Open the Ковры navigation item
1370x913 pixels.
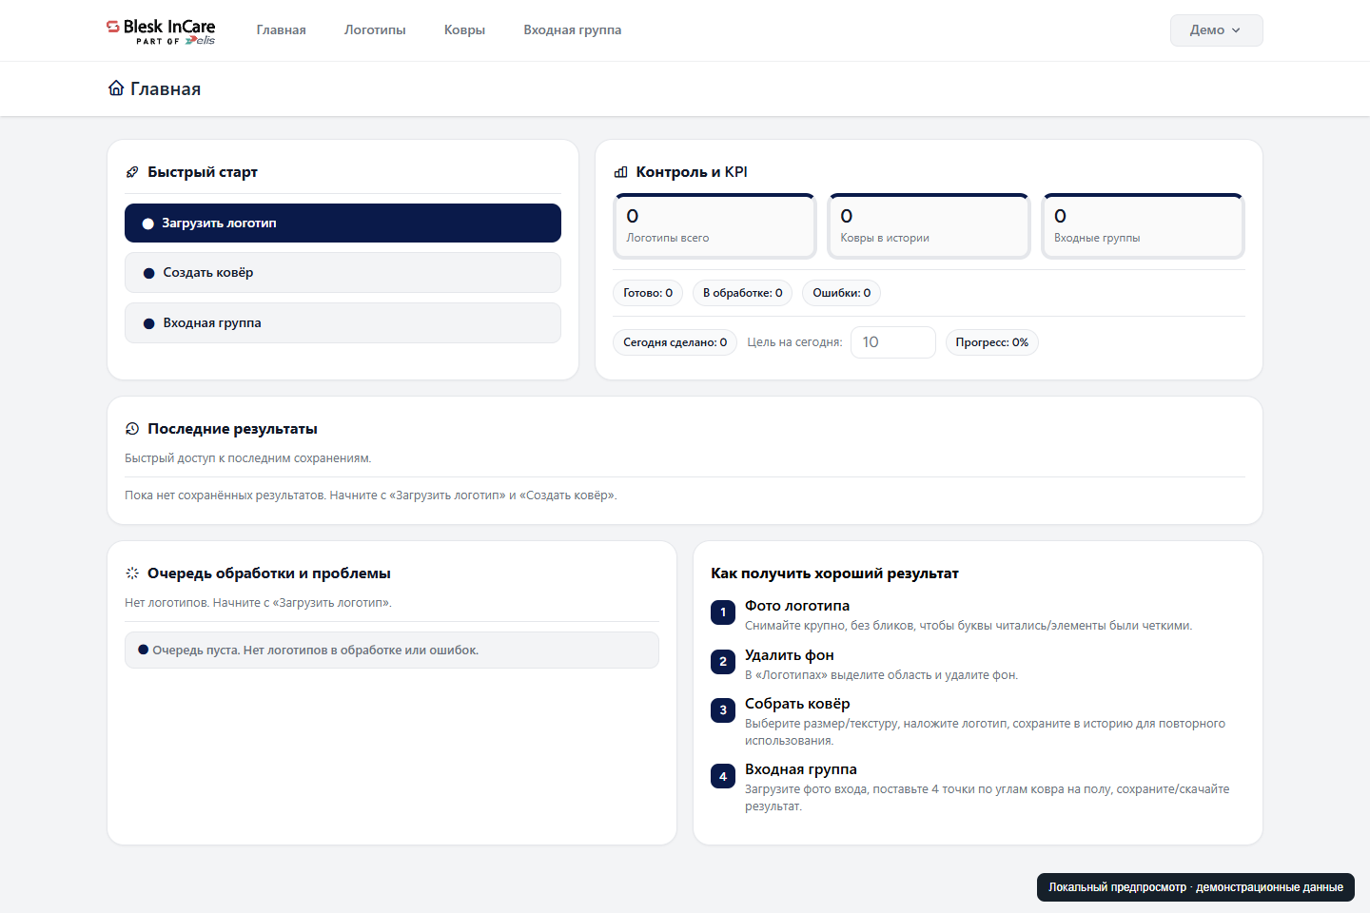(464, 30)
